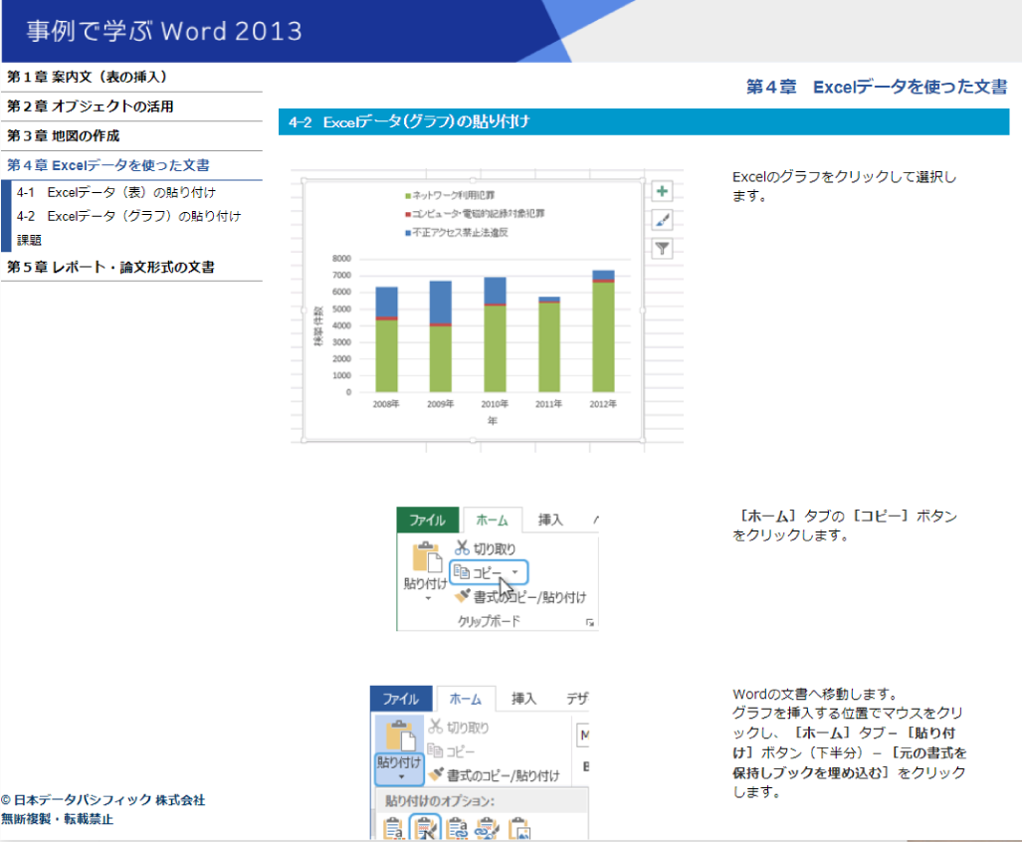Click the 2010年 bar in the chart

[x=495, y=334]
